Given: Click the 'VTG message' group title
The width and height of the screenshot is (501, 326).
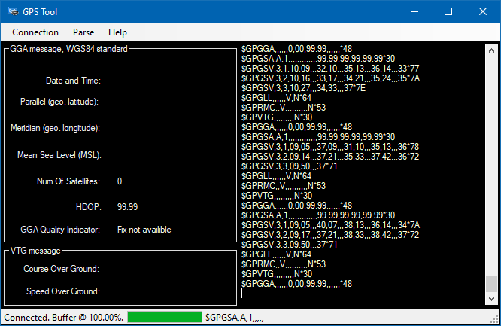Looking at the screenshot, I should pos(35,251).
